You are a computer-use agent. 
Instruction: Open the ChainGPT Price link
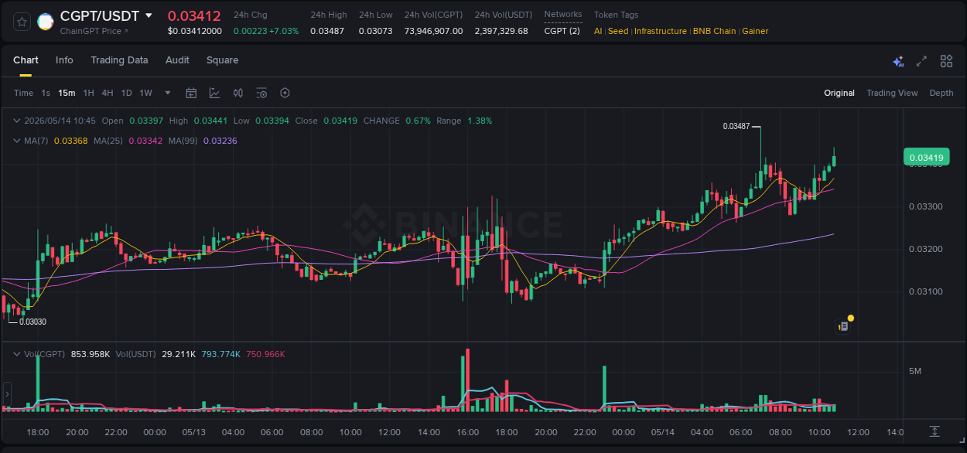click(x=94, y=31)
